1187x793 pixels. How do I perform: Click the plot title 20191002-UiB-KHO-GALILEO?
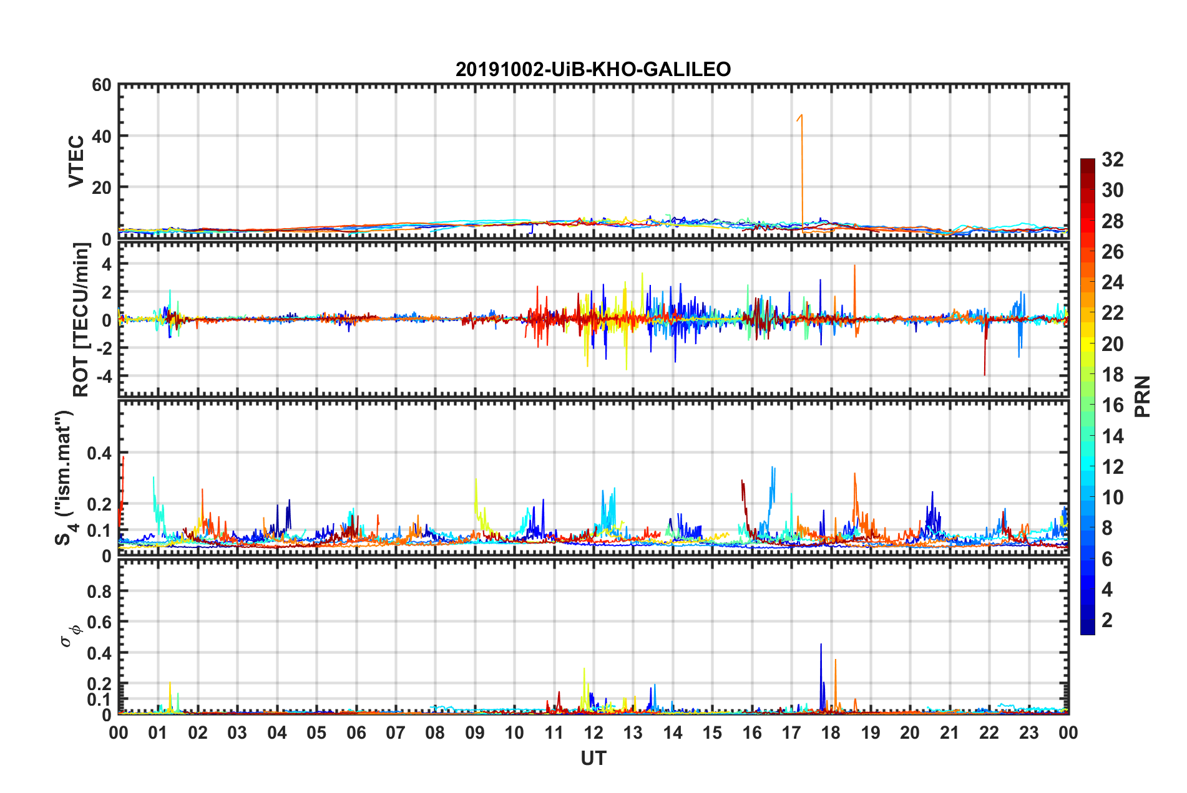click(593, 69)
